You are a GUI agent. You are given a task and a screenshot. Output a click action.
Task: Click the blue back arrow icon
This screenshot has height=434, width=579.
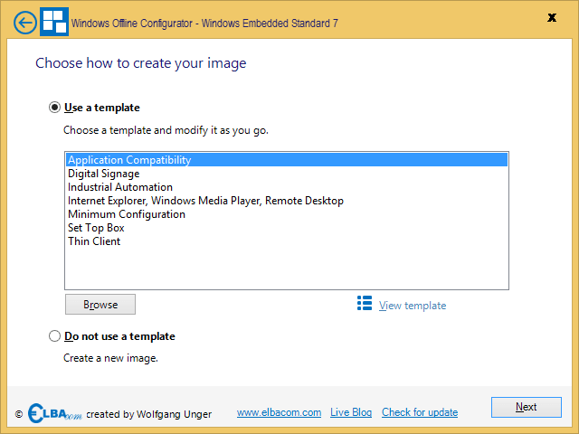point(25,23)
